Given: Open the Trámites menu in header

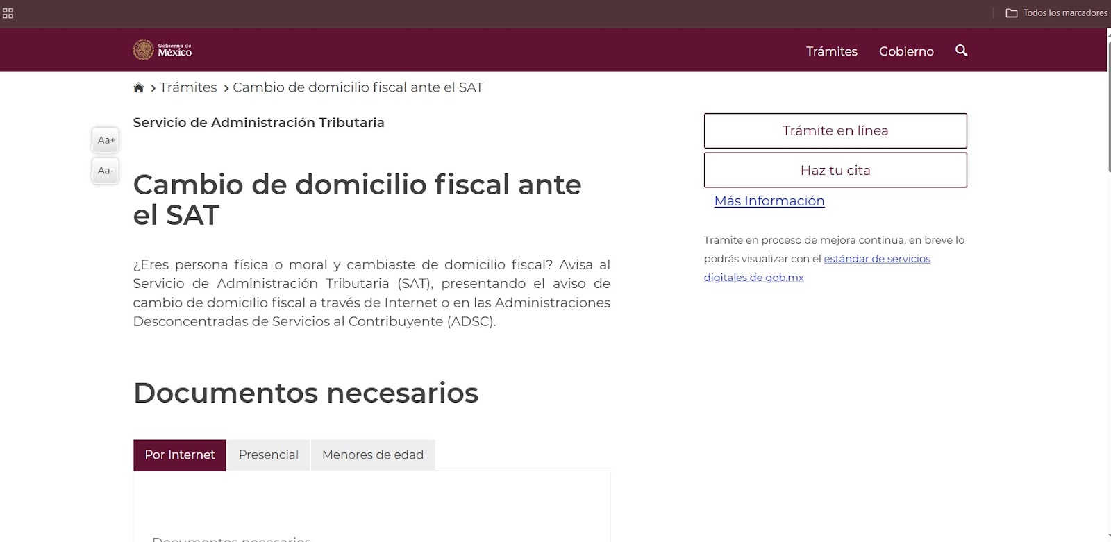Looking at the screenshot, I should [x=831, y=51].
